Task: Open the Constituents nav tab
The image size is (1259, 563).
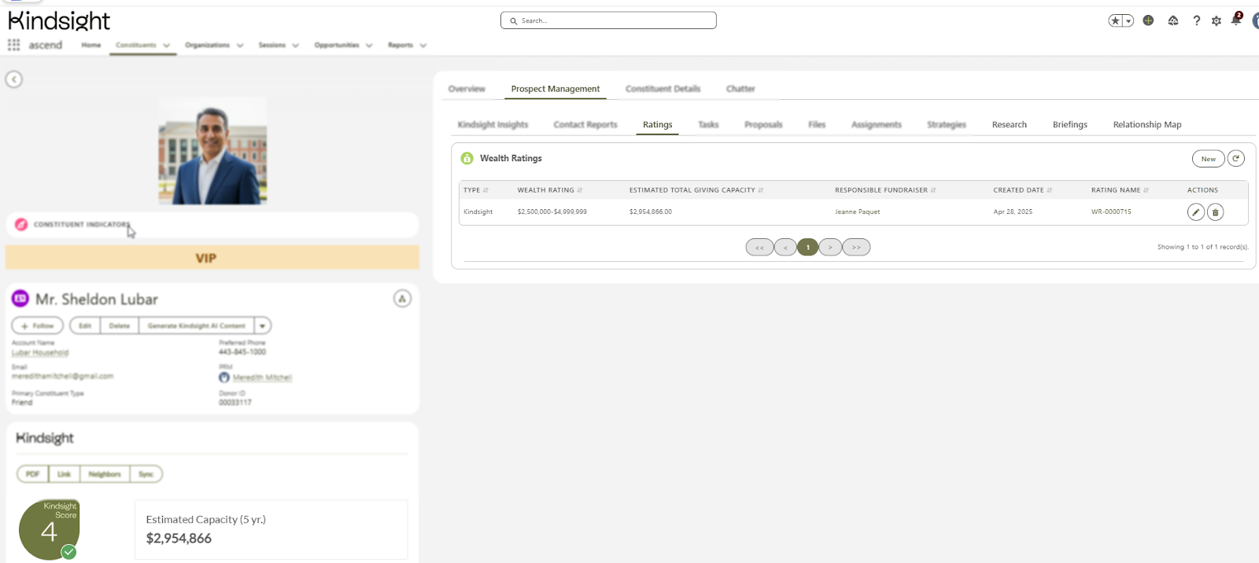Action: (135, 45)
